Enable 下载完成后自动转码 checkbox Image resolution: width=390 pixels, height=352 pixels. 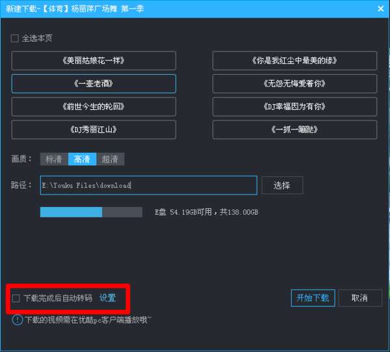[x=16, y=298]
